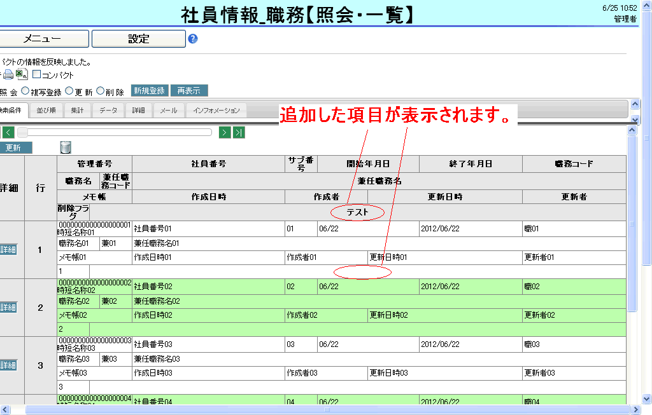Click the page position slider bar
This screenshot has height=415, width=652.
click(x=115, y=132)
